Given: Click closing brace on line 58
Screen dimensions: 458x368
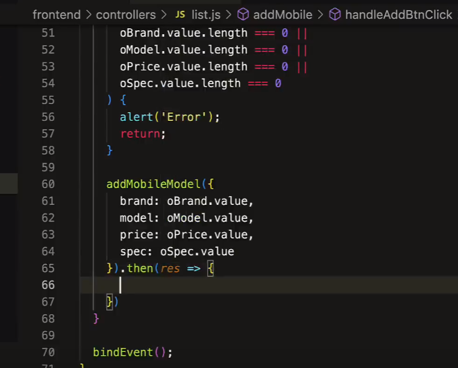Looking at the screenshot, I should [x=110, y=150].
